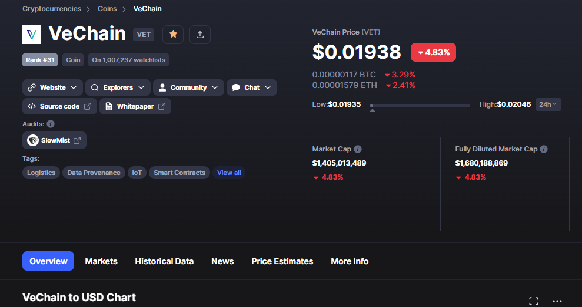Click the Low-High price range bar
582x307 pixels.
420,106
